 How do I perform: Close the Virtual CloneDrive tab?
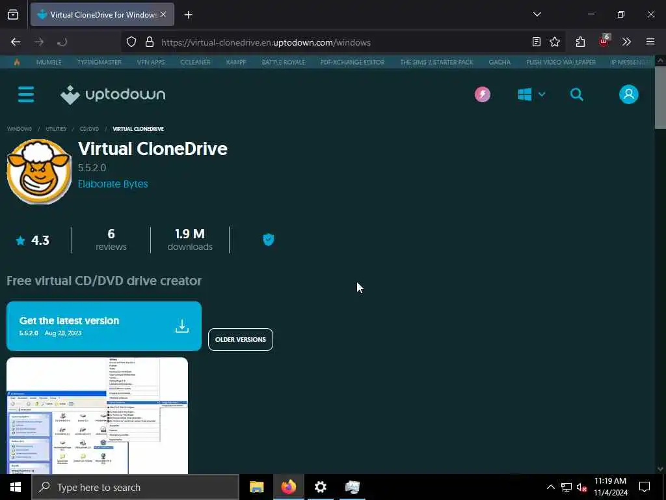(163, 14)
